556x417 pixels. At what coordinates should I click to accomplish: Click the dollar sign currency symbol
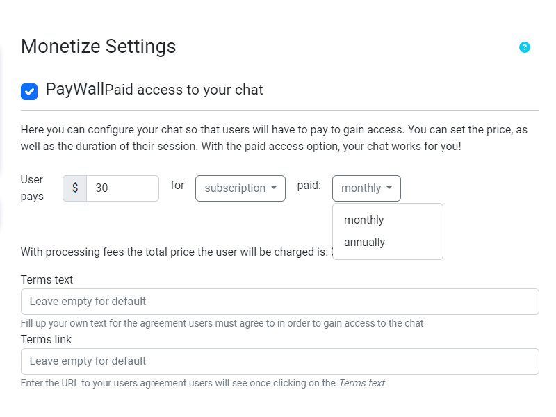tap(74, 188)
